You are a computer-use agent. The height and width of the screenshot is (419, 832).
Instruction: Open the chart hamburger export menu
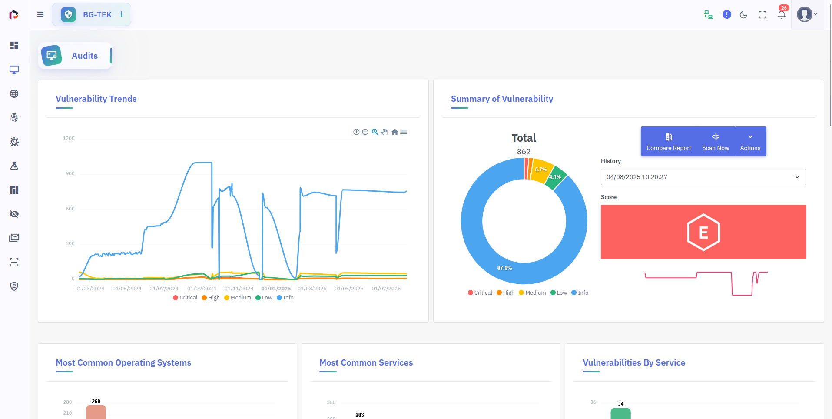pos(404,132)
